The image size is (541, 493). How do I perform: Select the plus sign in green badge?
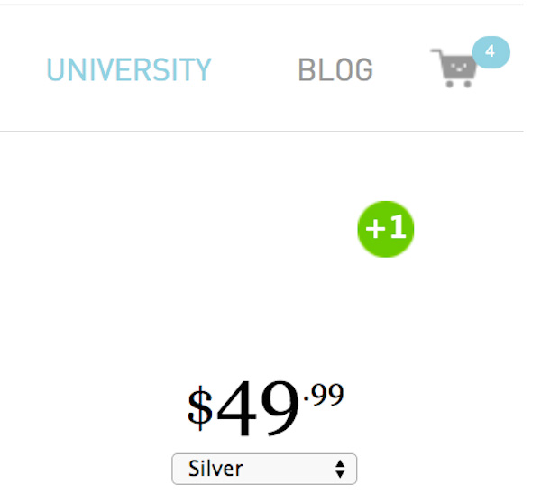point(375,228)
